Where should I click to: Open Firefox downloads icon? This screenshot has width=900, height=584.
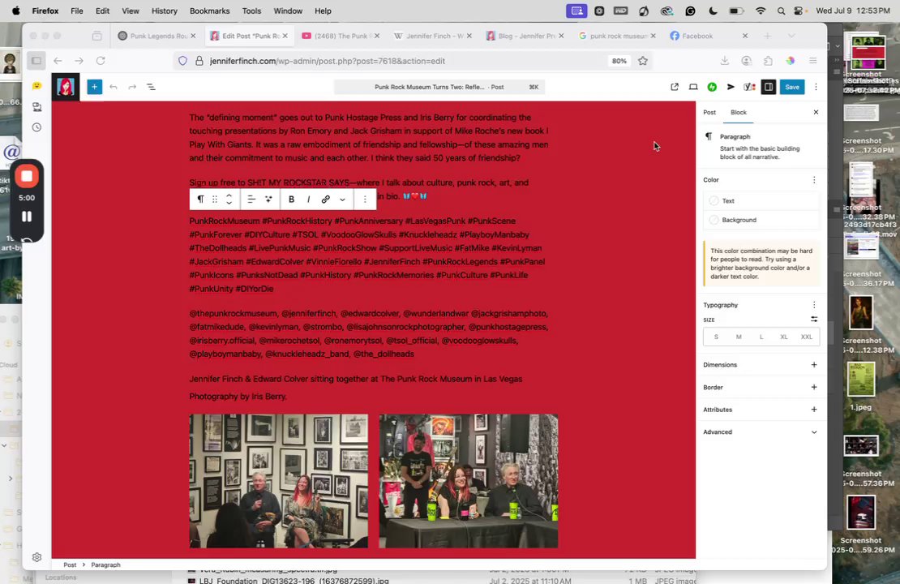pyautogui.click(x=724, y=61)
